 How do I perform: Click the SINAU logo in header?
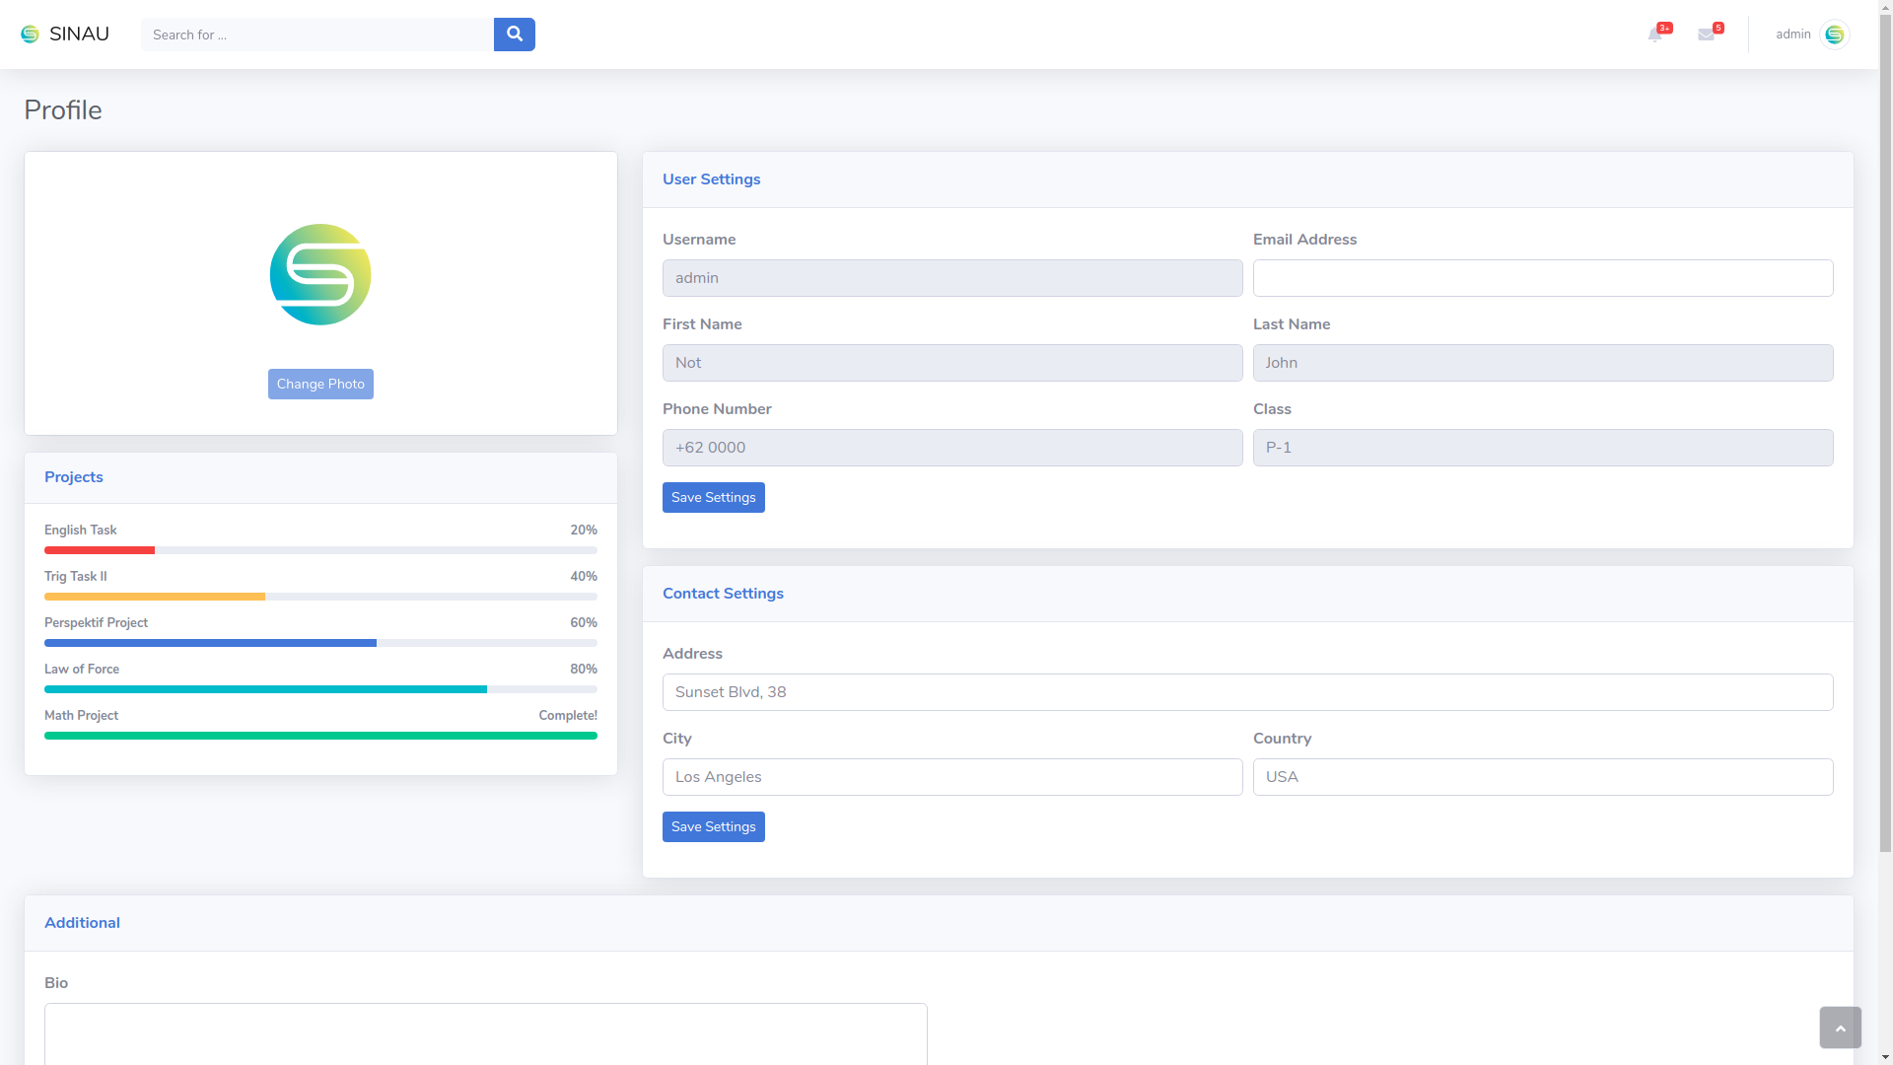(31, 35)
